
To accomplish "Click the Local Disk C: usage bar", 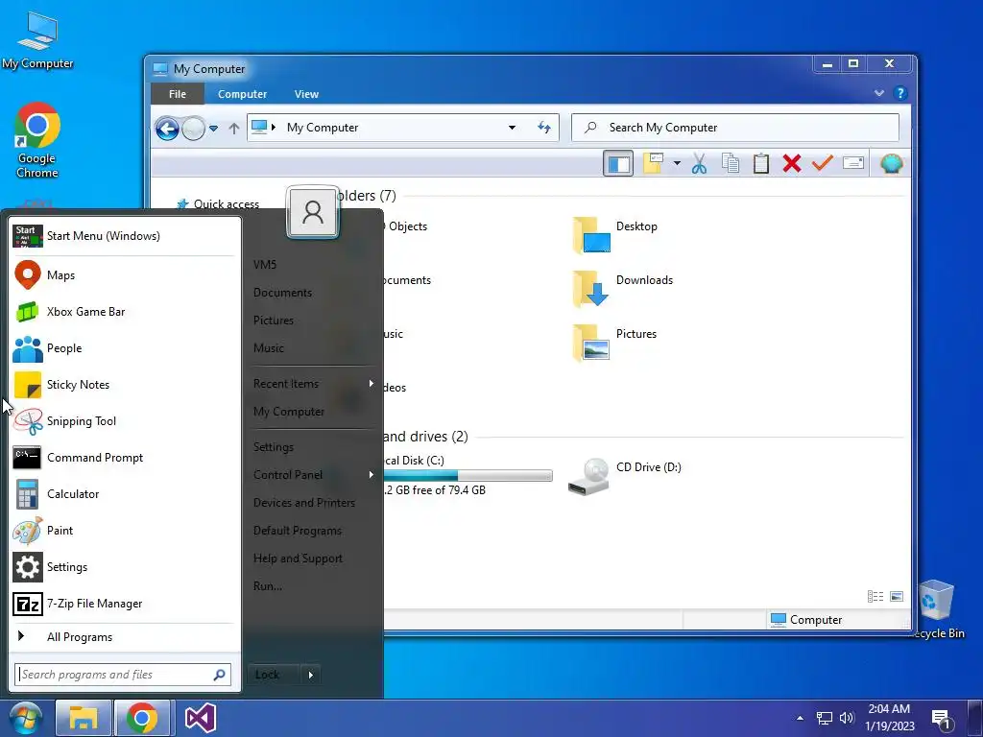I will tap(468, 476).
